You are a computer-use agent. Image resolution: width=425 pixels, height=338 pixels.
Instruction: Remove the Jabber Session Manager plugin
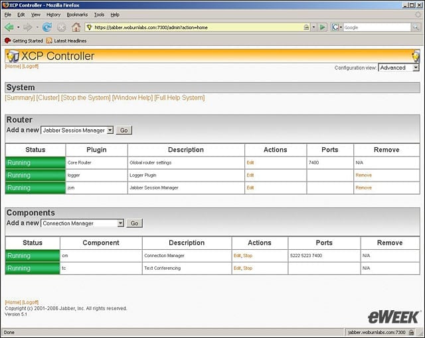click(x=363, y=188)
